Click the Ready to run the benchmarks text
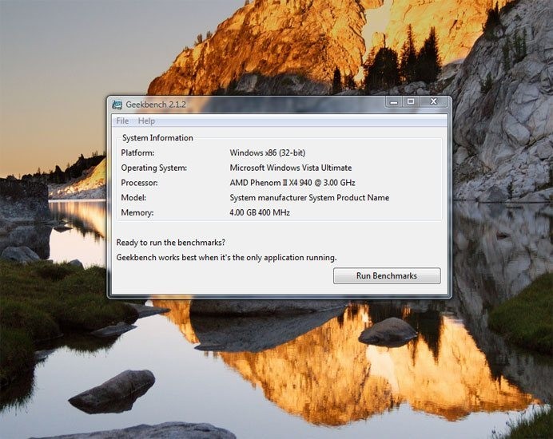The width and height of the screenshot is (553, 439). click(x=170, y=242)
